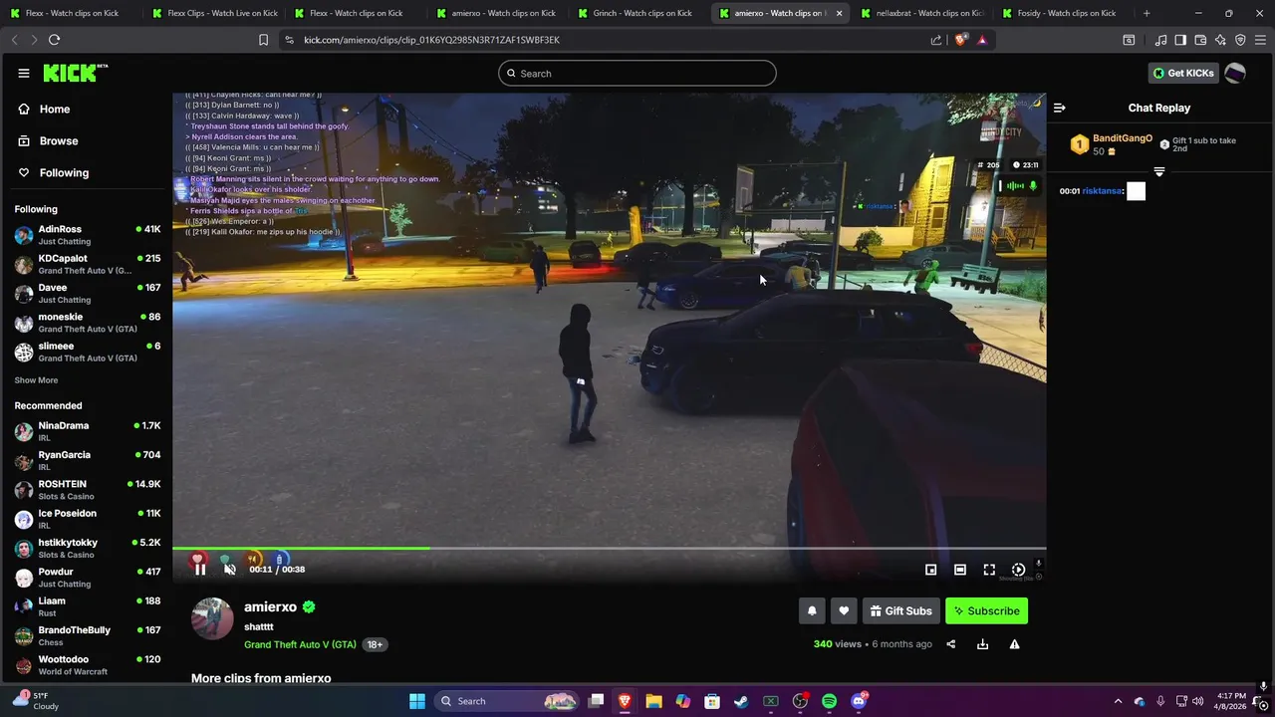The height and width of the screenshot is (717, 1275).
Task: Click the Get KICKs button
Action: (1183, 73)
